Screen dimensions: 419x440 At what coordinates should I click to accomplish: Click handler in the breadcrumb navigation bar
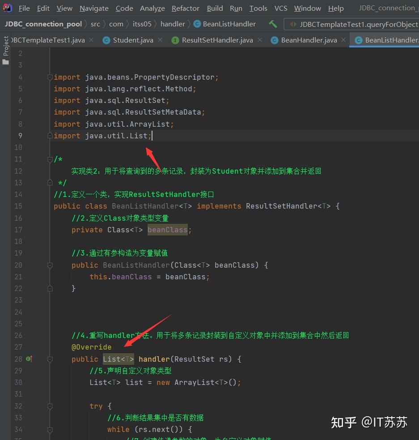[173, 24]
